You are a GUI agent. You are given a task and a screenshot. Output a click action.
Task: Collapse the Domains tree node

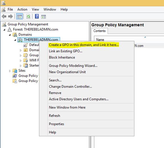tap(10, 35)
